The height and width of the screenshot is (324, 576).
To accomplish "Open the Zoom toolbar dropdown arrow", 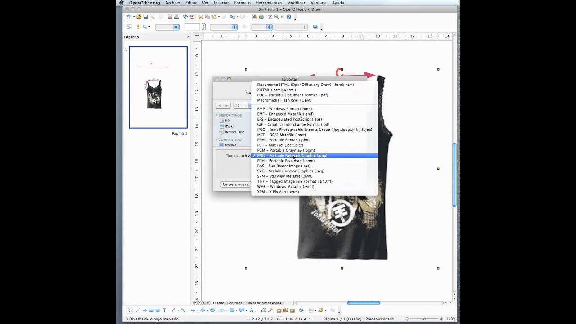I will (x=281, y=17).
